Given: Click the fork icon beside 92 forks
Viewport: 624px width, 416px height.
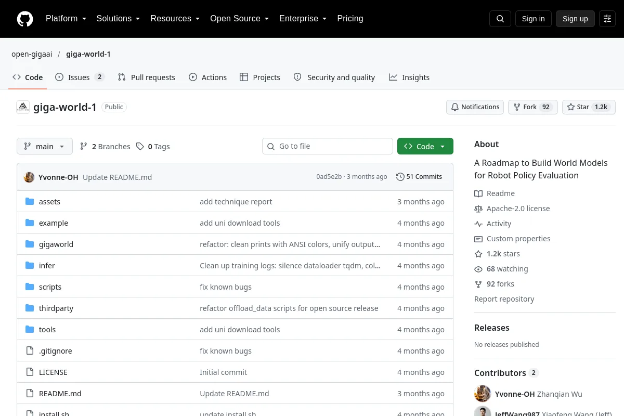Looking at the screenshot, I should pos(478,284).
